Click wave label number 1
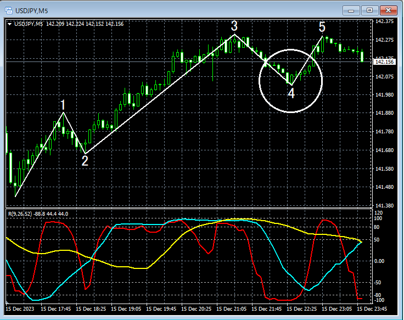The image size is (404, 320). 63,105
